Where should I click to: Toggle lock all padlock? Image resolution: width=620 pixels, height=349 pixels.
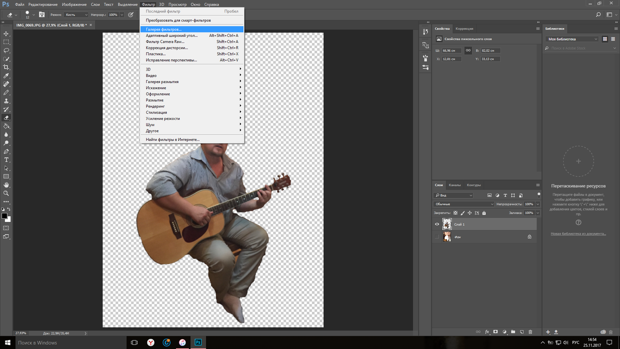coord(484,213)
